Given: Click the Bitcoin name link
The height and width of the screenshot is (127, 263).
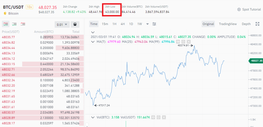Looking at the screenshot, I should coord(13,13).
